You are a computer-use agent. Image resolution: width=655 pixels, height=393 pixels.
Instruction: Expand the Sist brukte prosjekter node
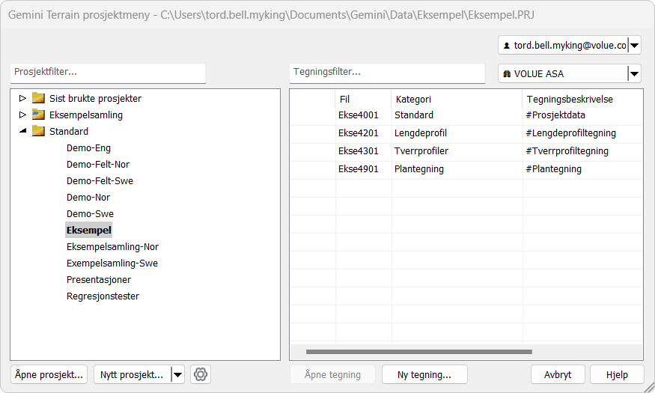click(x=22, y=98)
